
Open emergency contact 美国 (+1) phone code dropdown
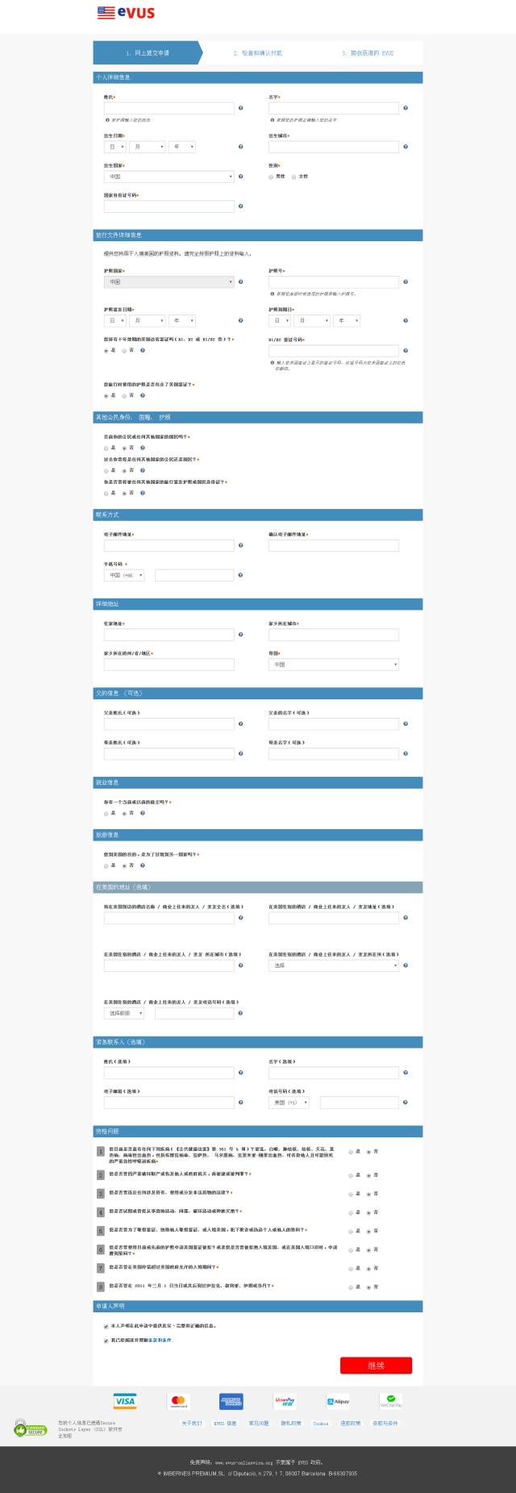click(289, 1103)
